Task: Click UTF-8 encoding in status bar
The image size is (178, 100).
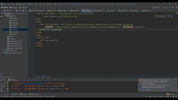Action: click(x=155, y=96)
